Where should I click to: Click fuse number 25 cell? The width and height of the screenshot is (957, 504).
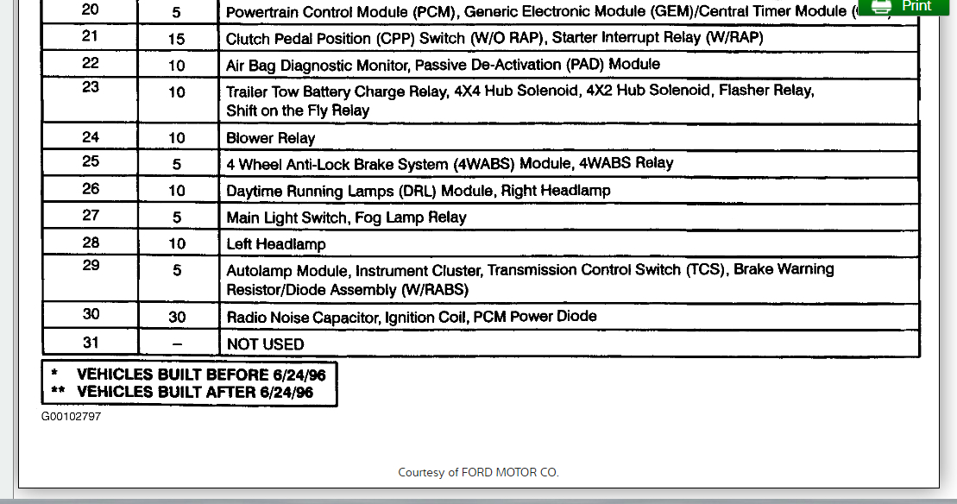coord(91,161)
